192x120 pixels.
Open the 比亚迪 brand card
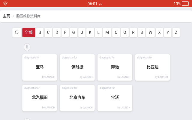[x=152, y=67]
